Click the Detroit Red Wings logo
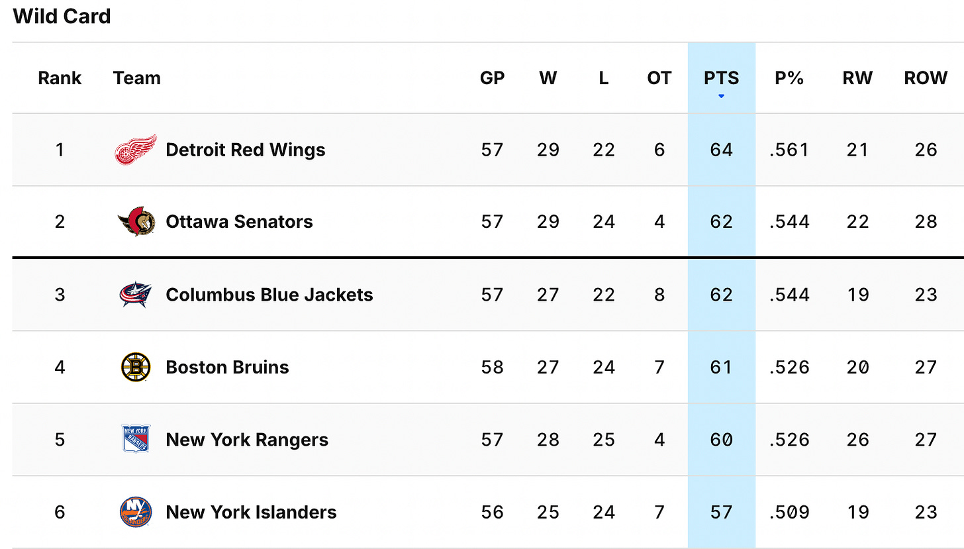The image size is (964, 549). [x=136, y=150]
